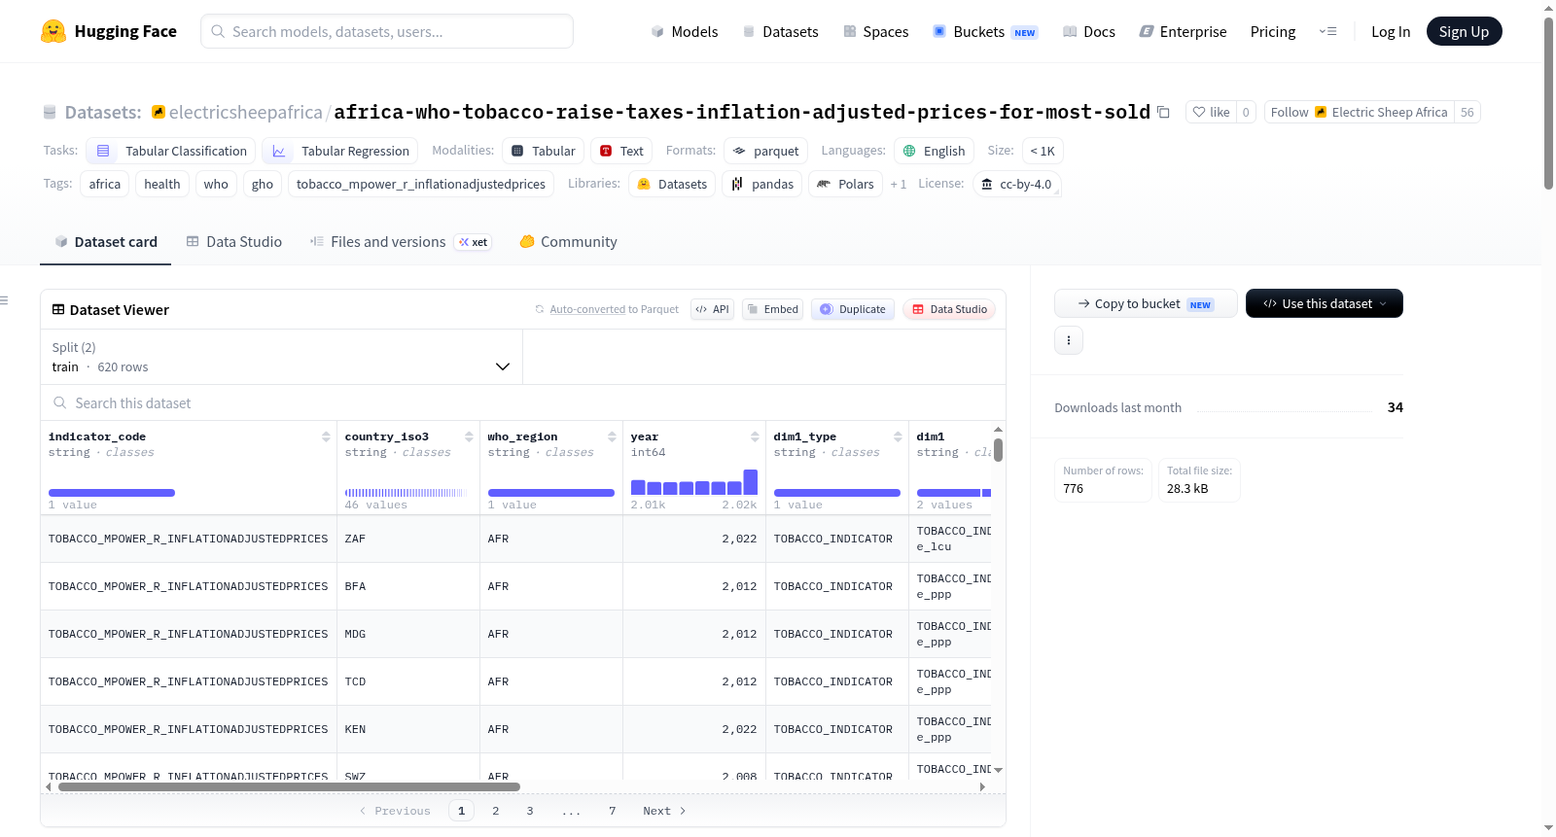Select Tabular Regression task tag
The width and height of the screenshot is (1556, 837).
pyautogui.click(x=340, y=151)
